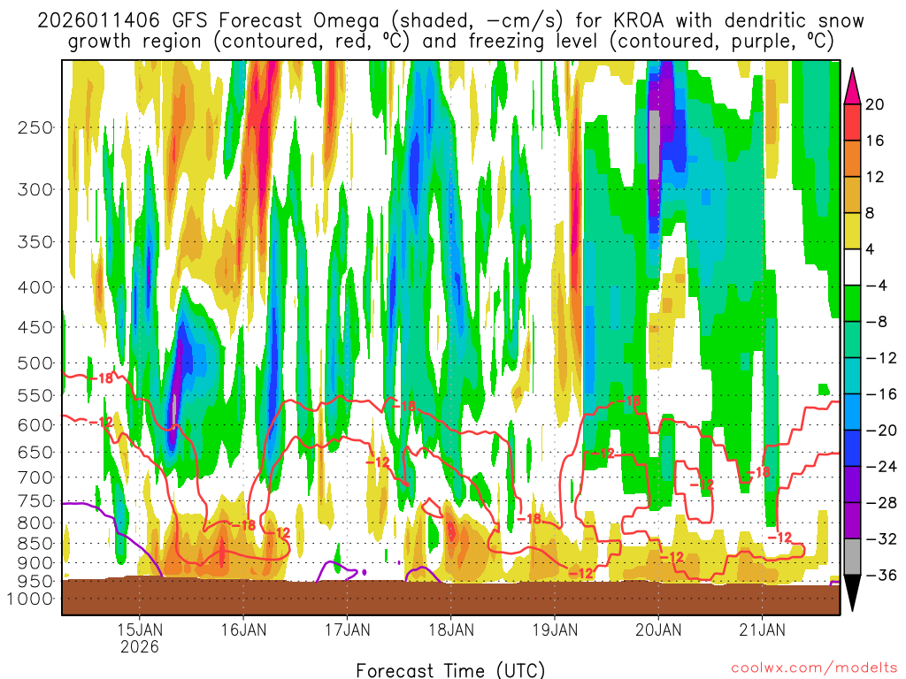This screenshot has width=906, height=679.
Task: Select the 950 pressure level label
Action: pyautogui.click(x=35, y=582)
